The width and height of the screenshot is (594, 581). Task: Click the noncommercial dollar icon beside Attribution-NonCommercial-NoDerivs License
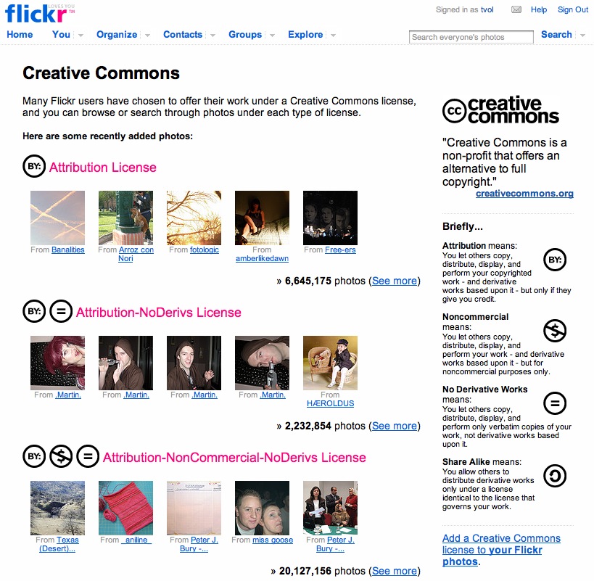point(61,456)
